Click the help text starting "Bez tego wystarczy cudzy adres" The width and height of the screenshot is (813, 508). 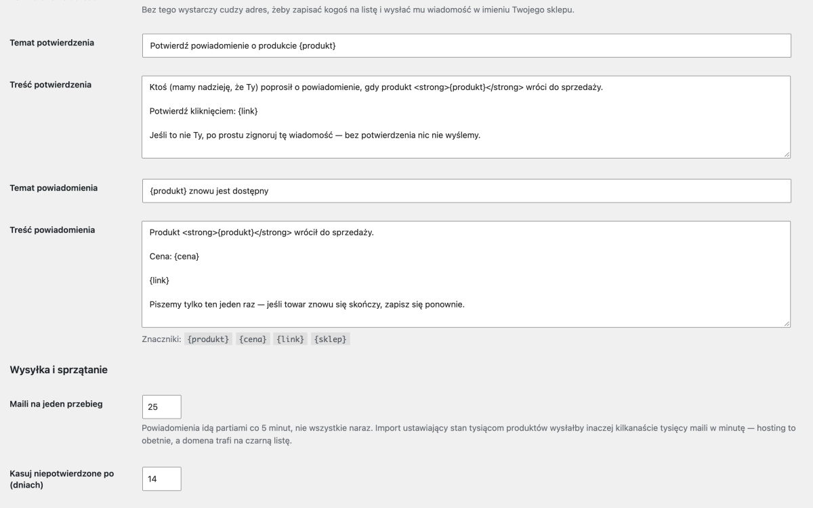358,10
